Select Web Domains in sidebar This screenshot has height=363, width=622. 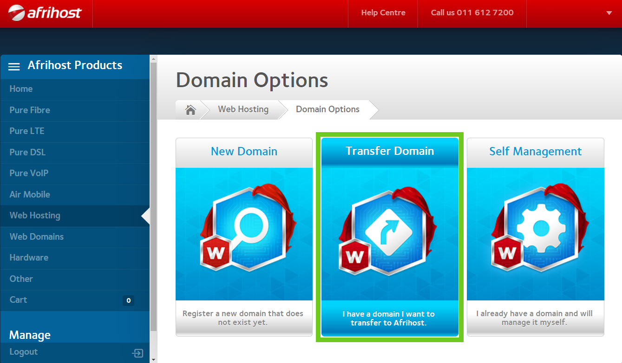point(37,237)
